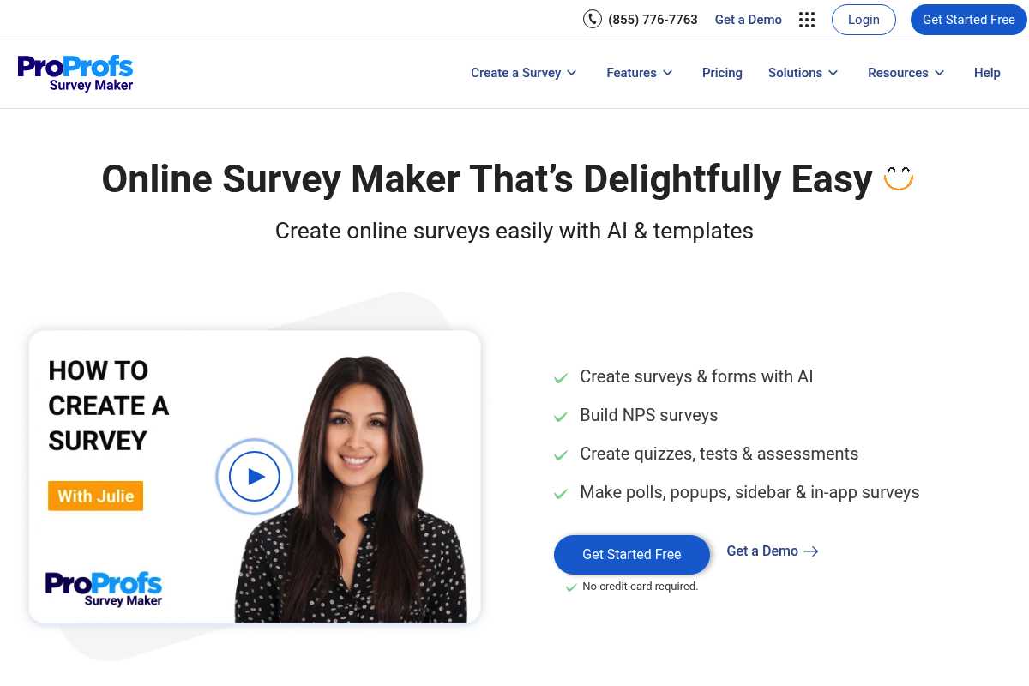Expand the Resources dropdown
The image size is (1029, 686).
tap(906, 73)
